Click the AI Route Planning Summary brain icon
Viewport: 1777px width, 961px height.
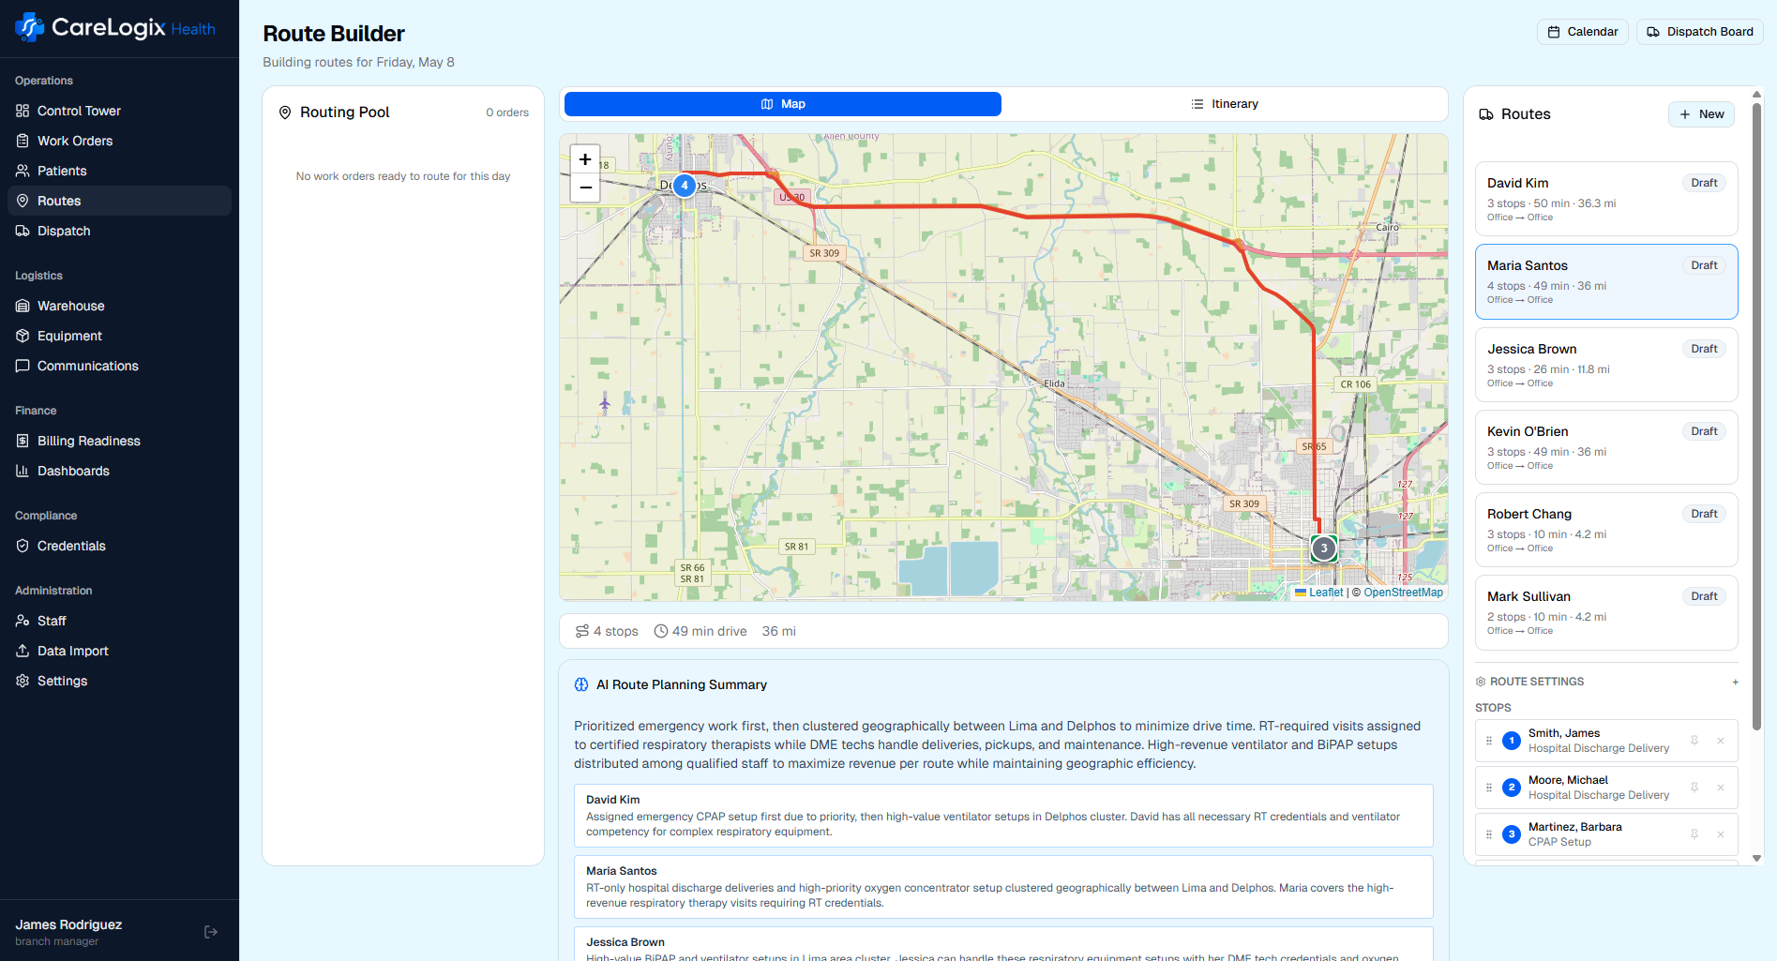pos(581,684)
